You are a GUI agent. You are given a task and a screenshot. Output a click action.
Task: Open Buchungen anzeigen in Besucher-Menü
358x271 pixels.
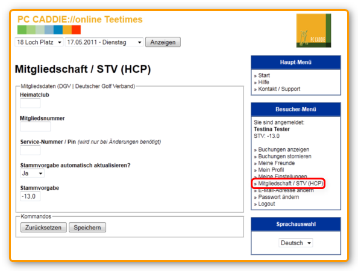tap(284, 149)
